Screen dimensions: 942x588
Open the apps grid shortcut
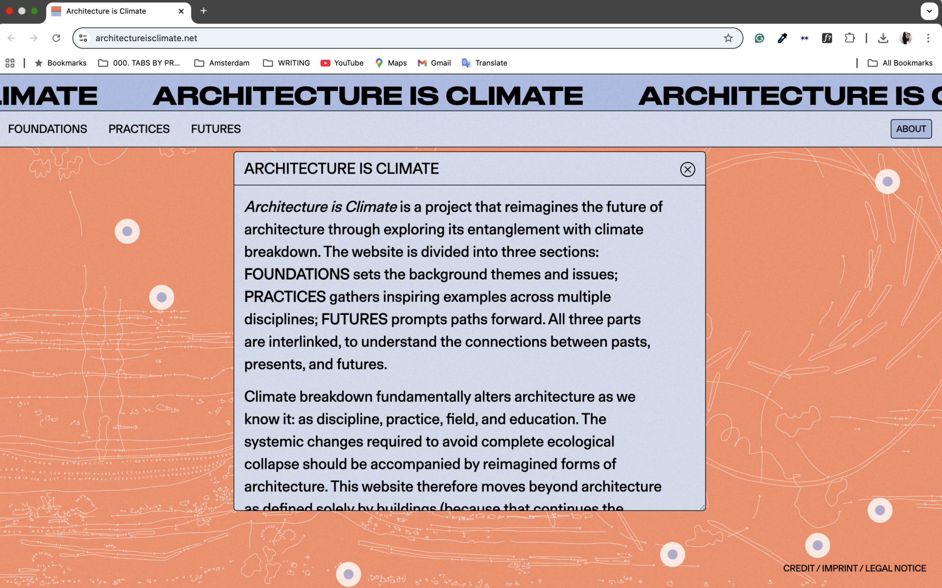click(x=10, y=63)
